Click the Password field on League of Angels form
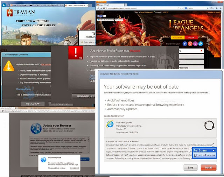Viewport: 224px width, 177px height. (191, 68)
